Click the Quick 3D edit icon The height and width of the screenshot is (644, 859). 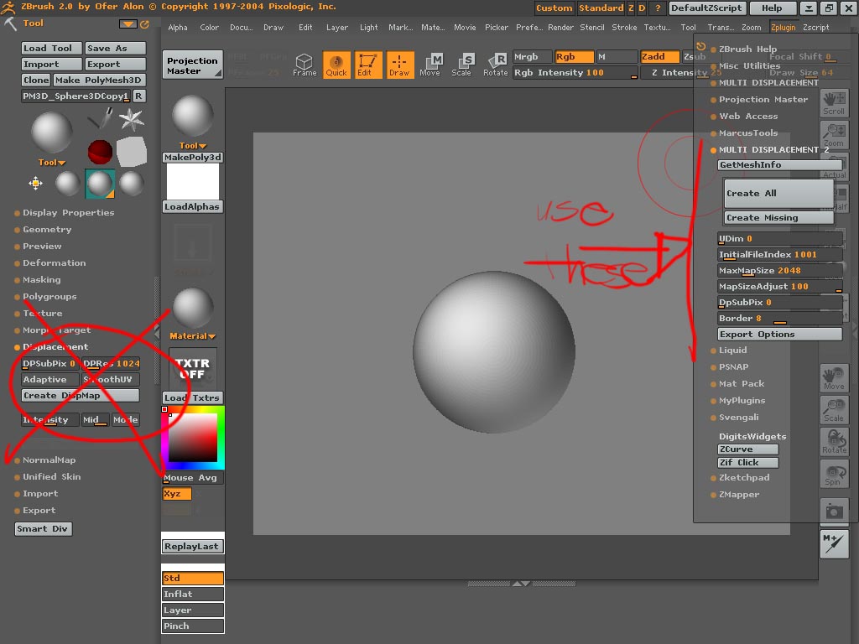(336, 65)
